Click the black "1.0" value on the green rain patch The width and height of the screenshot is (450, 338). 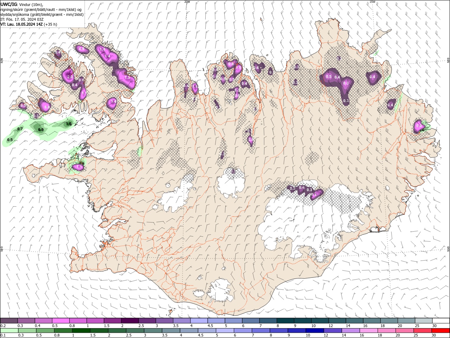(69, 124)
